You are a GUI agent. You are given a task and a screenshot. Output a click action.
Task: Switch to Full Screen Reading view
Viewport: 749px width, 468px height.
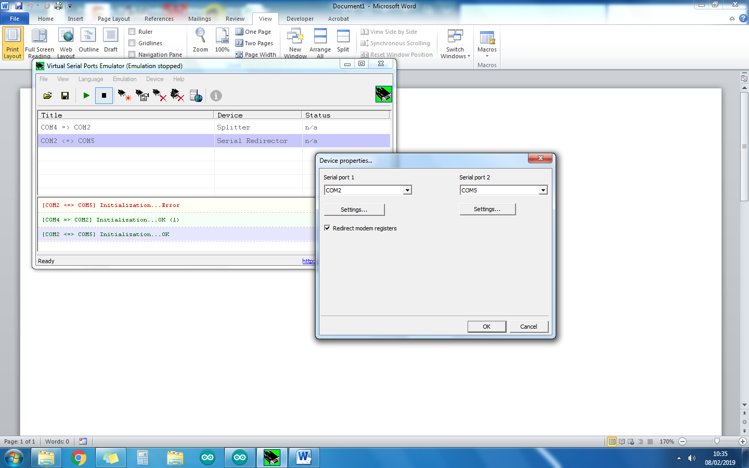tap(40, 44)
